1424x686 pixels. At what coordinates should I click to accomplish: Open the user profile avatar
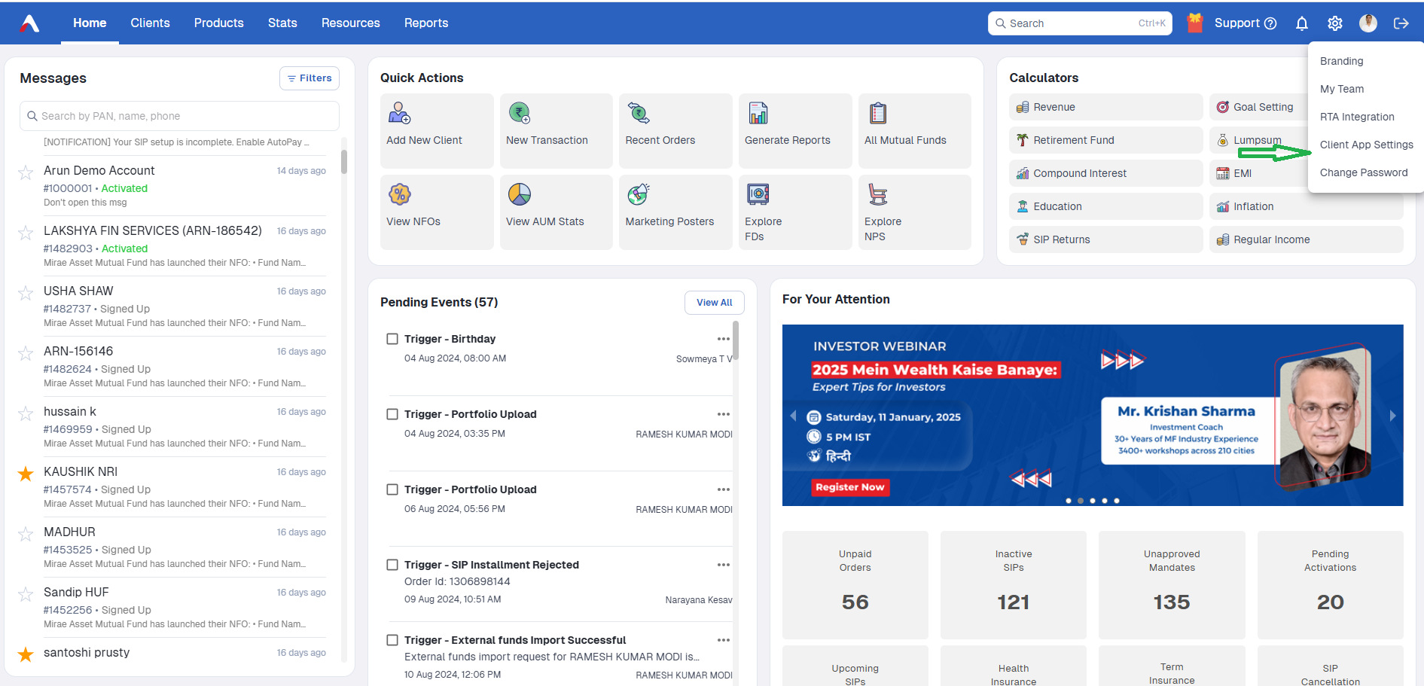pos(1368,23)
